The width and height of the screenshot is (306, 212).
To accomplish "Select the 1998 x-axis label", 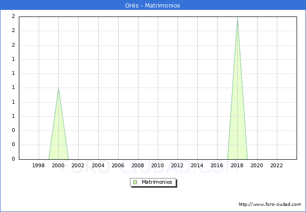I will 39,165.
